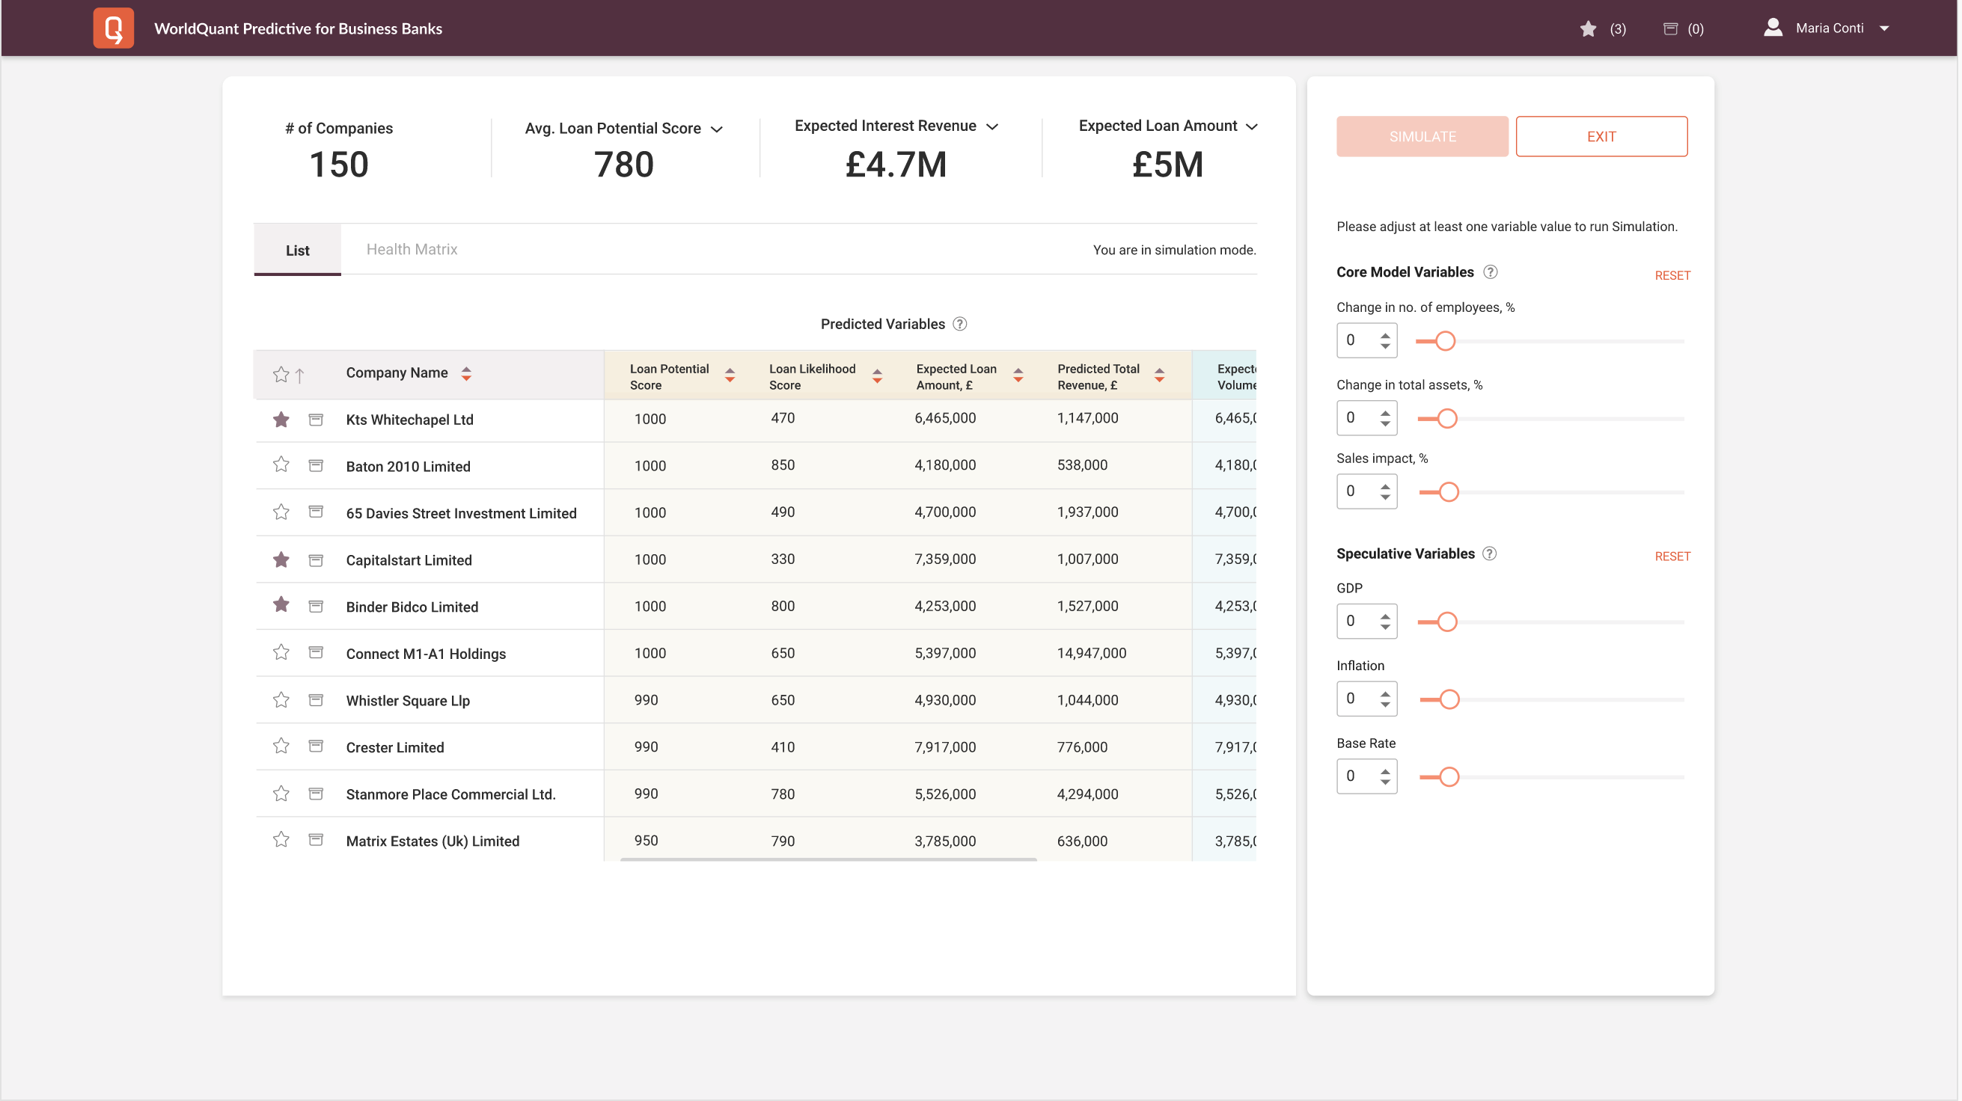Unstar Capitalstart Limited

pyautogui.click(x=281, y=560)
